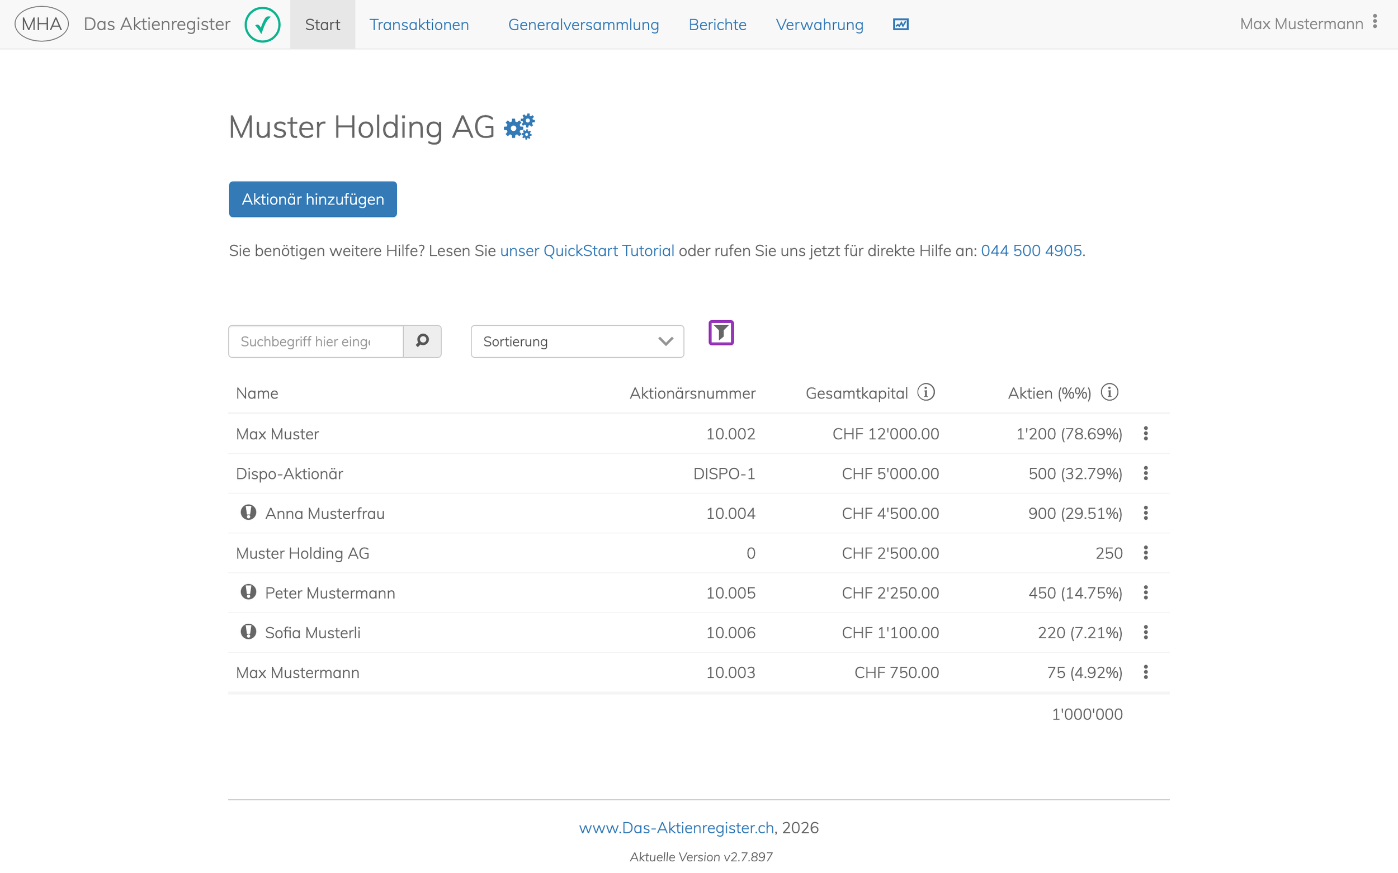Screen dimensions: 1398x873
Task: Click warning icon beside Anna Musterfrau
Action: coord(248,512)
